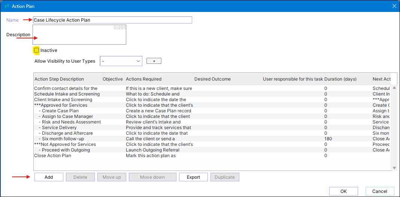Image resolution: width=400 pixels, height=197 pixels.
Task: Select the '- Six month follow-up' row
Action: (212, 139)
